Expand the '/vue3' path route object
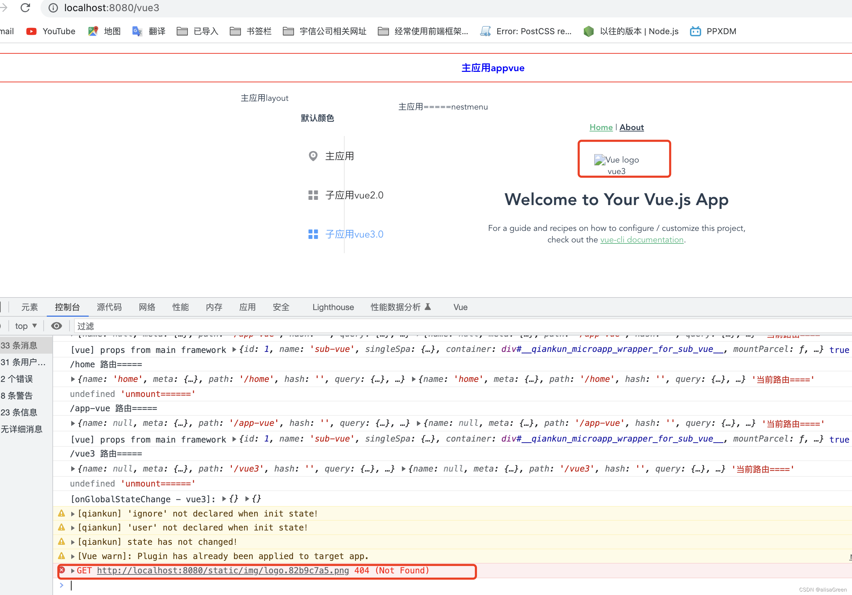The image size is (852, 595). coord(73,469)
